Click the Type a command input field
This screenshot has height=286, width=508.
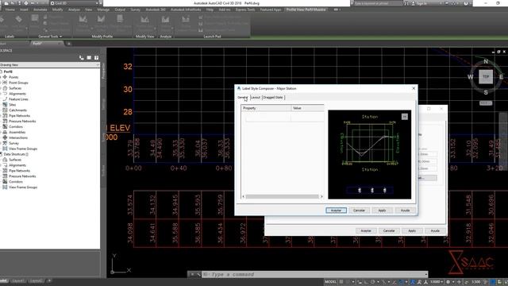tap(313, 274)
